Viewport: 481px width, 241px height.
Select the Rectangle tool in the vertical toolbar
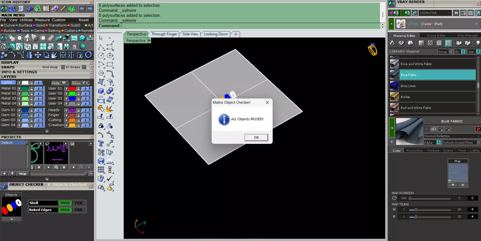pos(110,64)
